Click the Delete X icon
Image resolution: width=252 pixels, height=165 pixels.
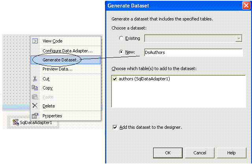(35, 106)
